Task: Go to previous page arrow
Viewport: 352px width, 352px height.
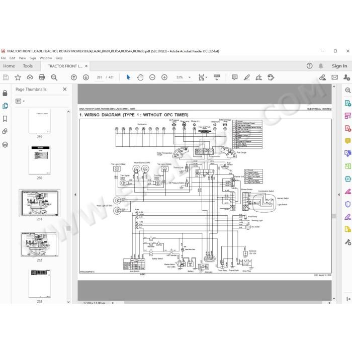Action: (74, 77)
